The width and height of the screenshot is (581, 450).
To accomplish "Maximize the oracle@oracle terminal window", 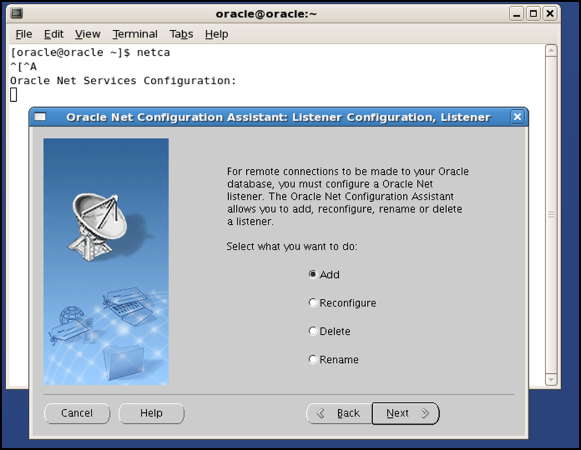I will (x=533, y=14).
